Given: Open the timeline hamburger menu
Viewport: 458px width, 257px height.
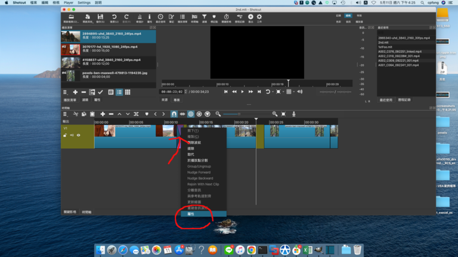Looking at the screenshot, I should tap(66, 114).
